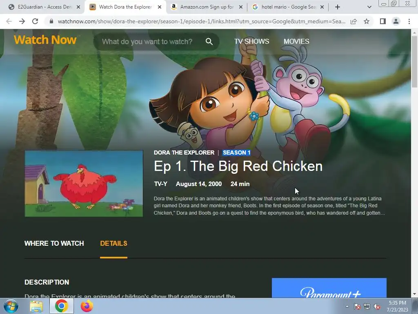This screenshot has width=418, height=314.
Task: Switch to the hotel mario Google tab
Action: [288, 7]
